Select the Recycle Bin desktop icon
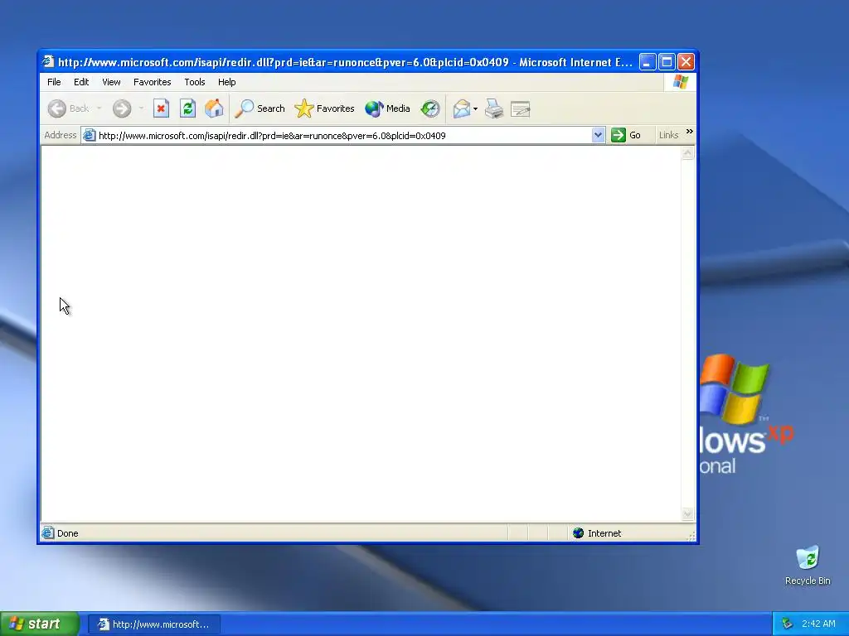Screen dimensions: 849x636 [x=808, y=566]
